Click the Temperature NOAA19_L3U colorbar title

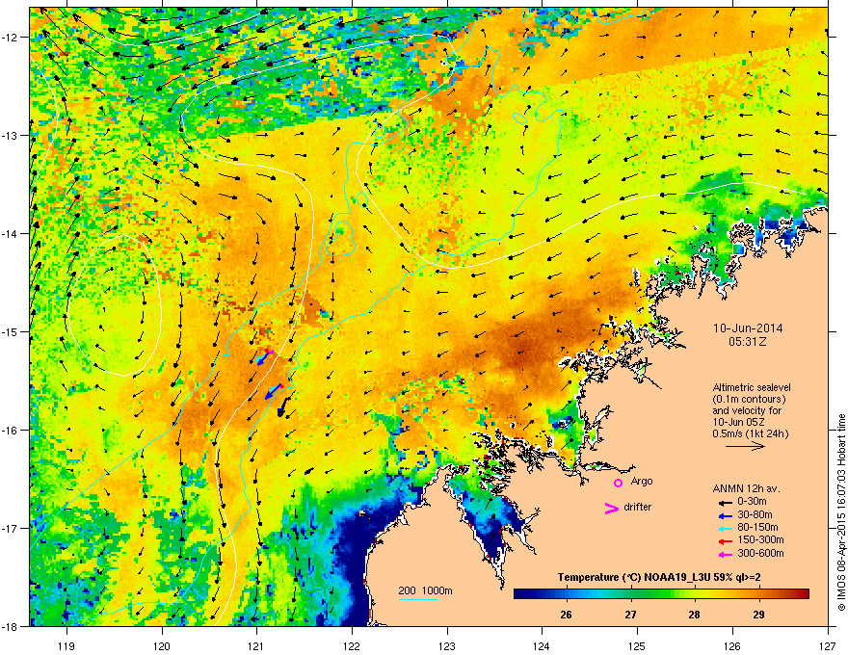pyautogui.click(x=659, y=578)
